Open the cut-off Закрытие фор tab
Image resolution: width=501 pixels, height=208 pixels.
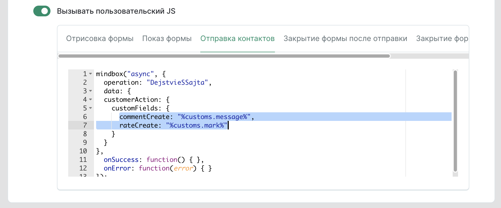pyautogui.click(x=442, y=39)
